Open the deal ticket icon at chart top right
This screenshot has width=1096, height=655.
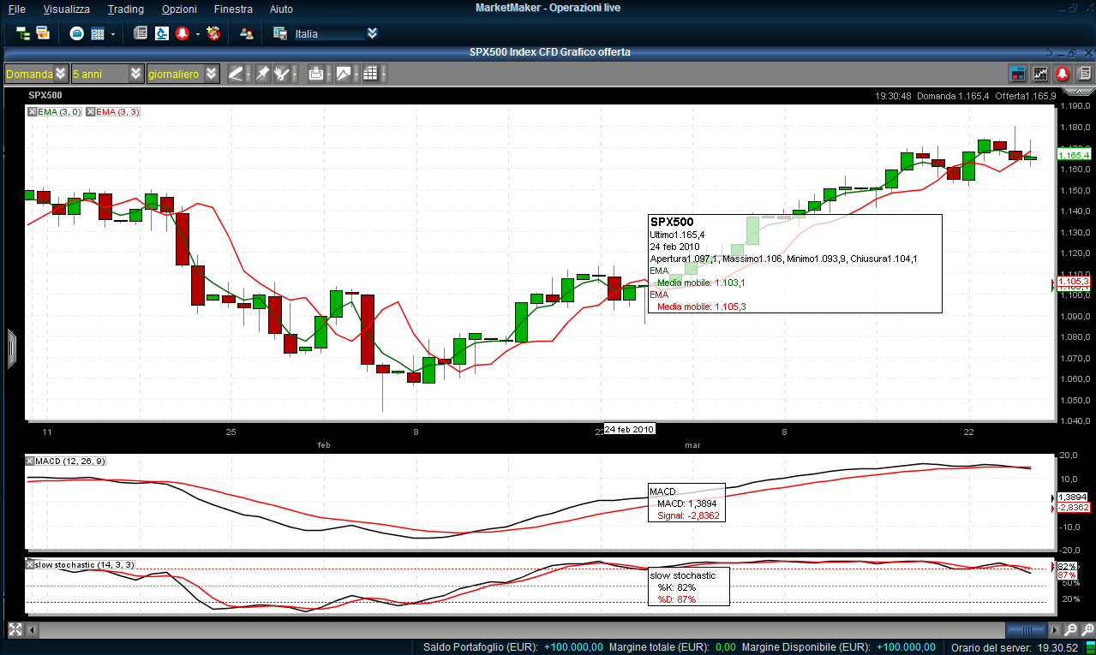coord(1018,74)
